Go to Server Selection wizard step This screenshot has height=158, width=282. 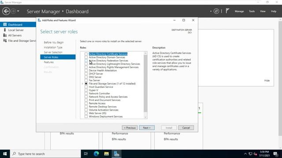pos(53,52)
